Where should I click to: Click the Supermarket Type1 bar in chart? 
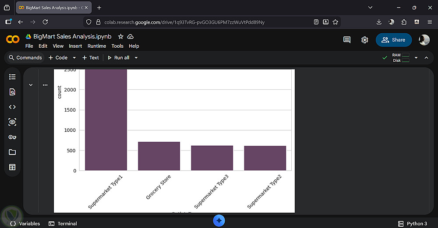106,120
